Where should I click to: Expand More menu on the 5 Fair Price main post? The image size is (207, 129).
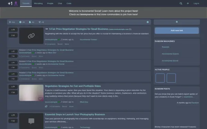point(67,44)
